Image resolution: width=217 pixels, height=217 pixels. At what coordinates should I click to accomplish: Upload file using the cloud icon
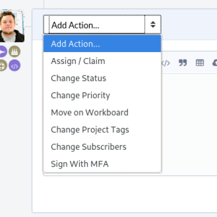coord(215,63)
